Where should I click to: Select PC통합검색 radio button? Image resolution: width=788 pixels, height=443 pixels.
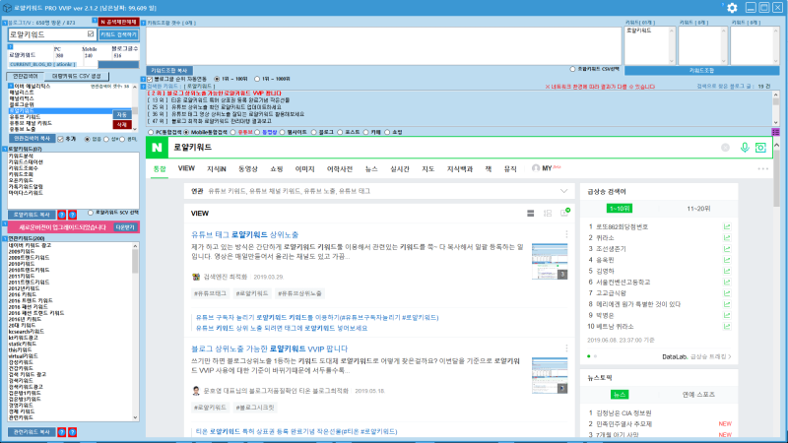[151, 132]
